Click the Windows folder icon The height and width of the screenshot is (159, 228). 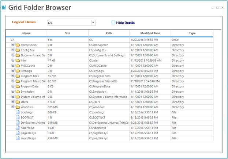click(x=18, y=107)
